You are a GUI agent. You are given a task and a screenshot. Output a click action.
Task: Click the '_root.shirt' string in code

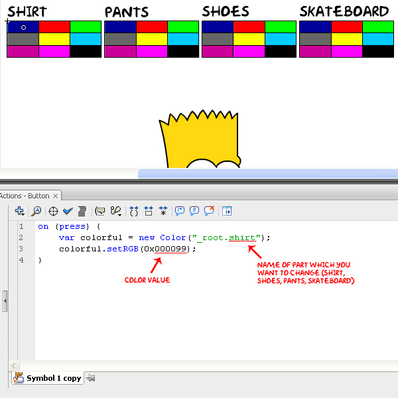(x=226, y=238)
